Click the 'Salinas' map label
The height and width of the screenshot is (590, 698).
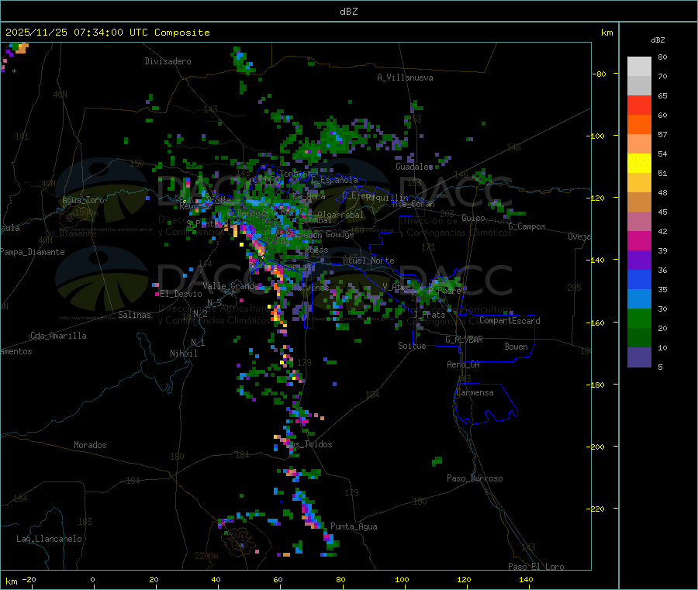coord(134,315)
